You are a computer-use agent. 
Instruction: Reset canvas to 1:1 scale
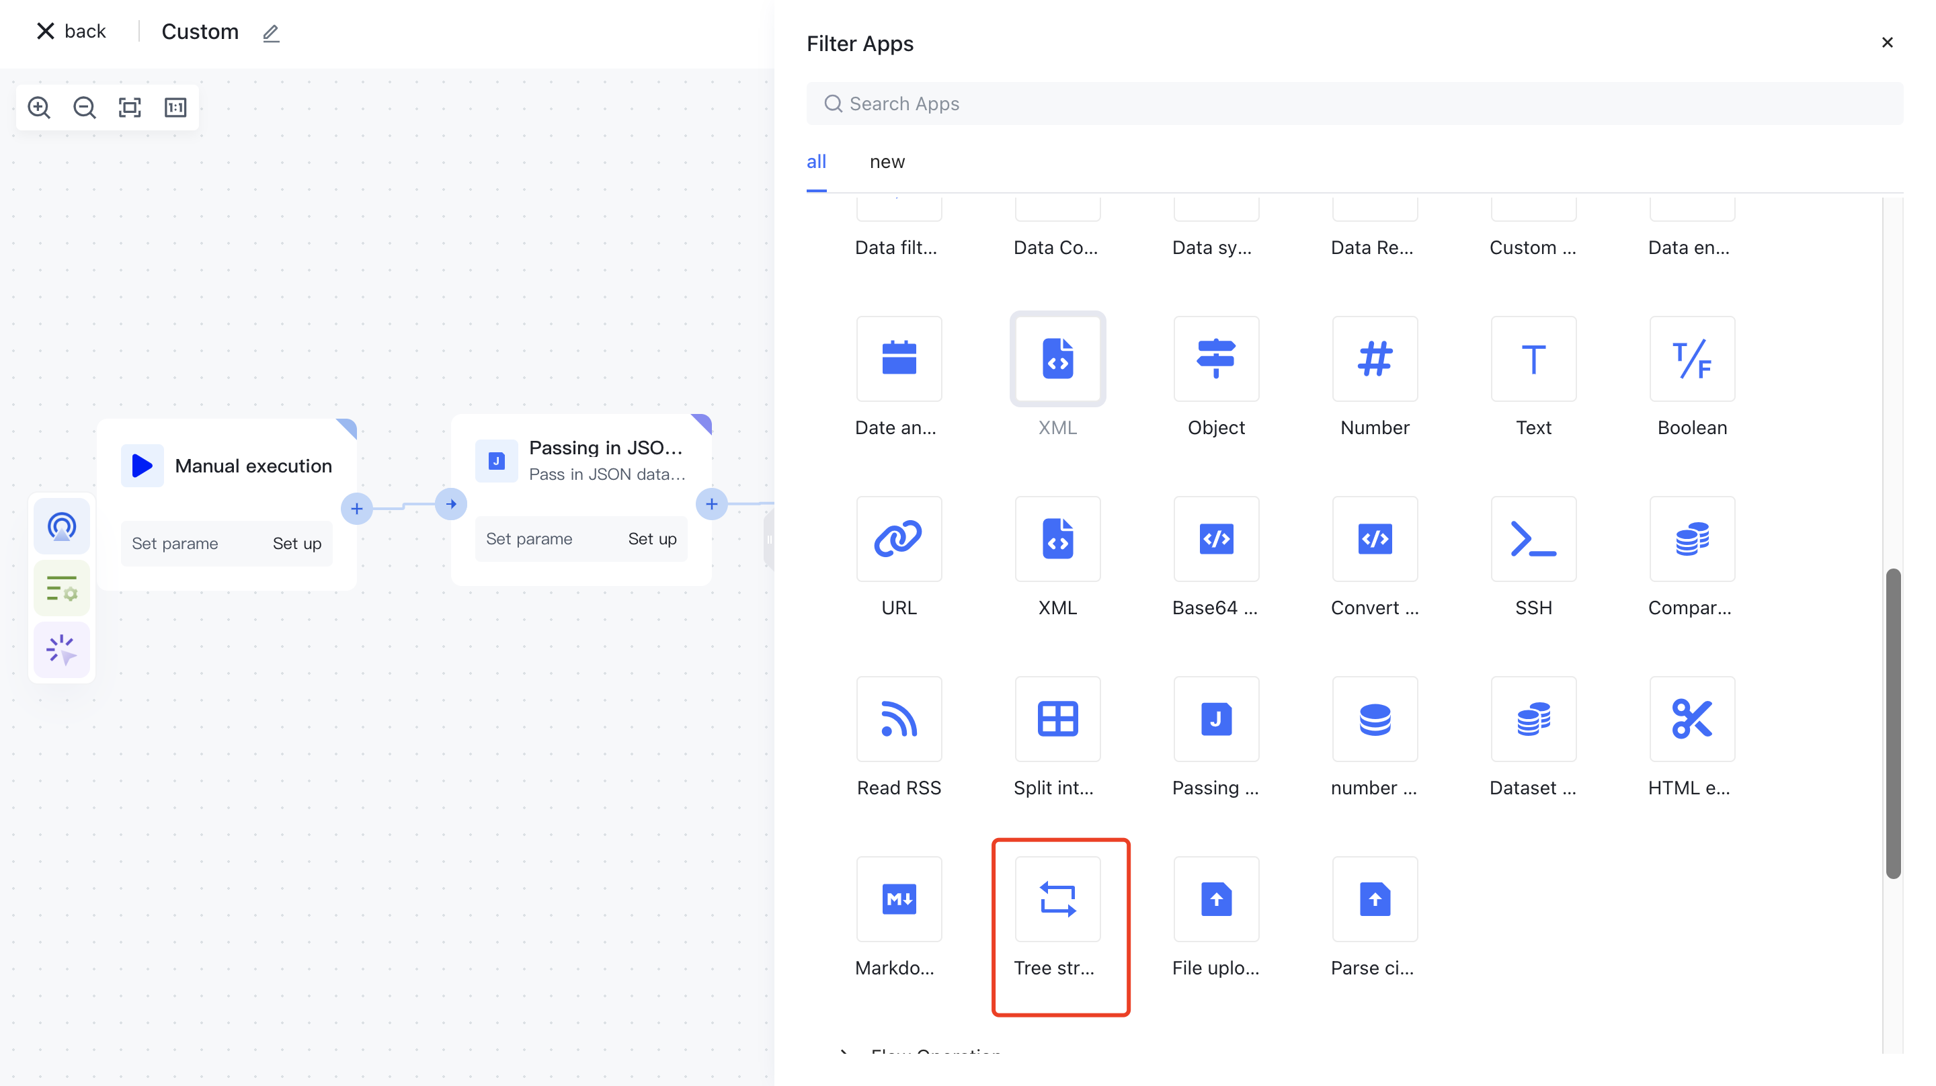[175, 108]
